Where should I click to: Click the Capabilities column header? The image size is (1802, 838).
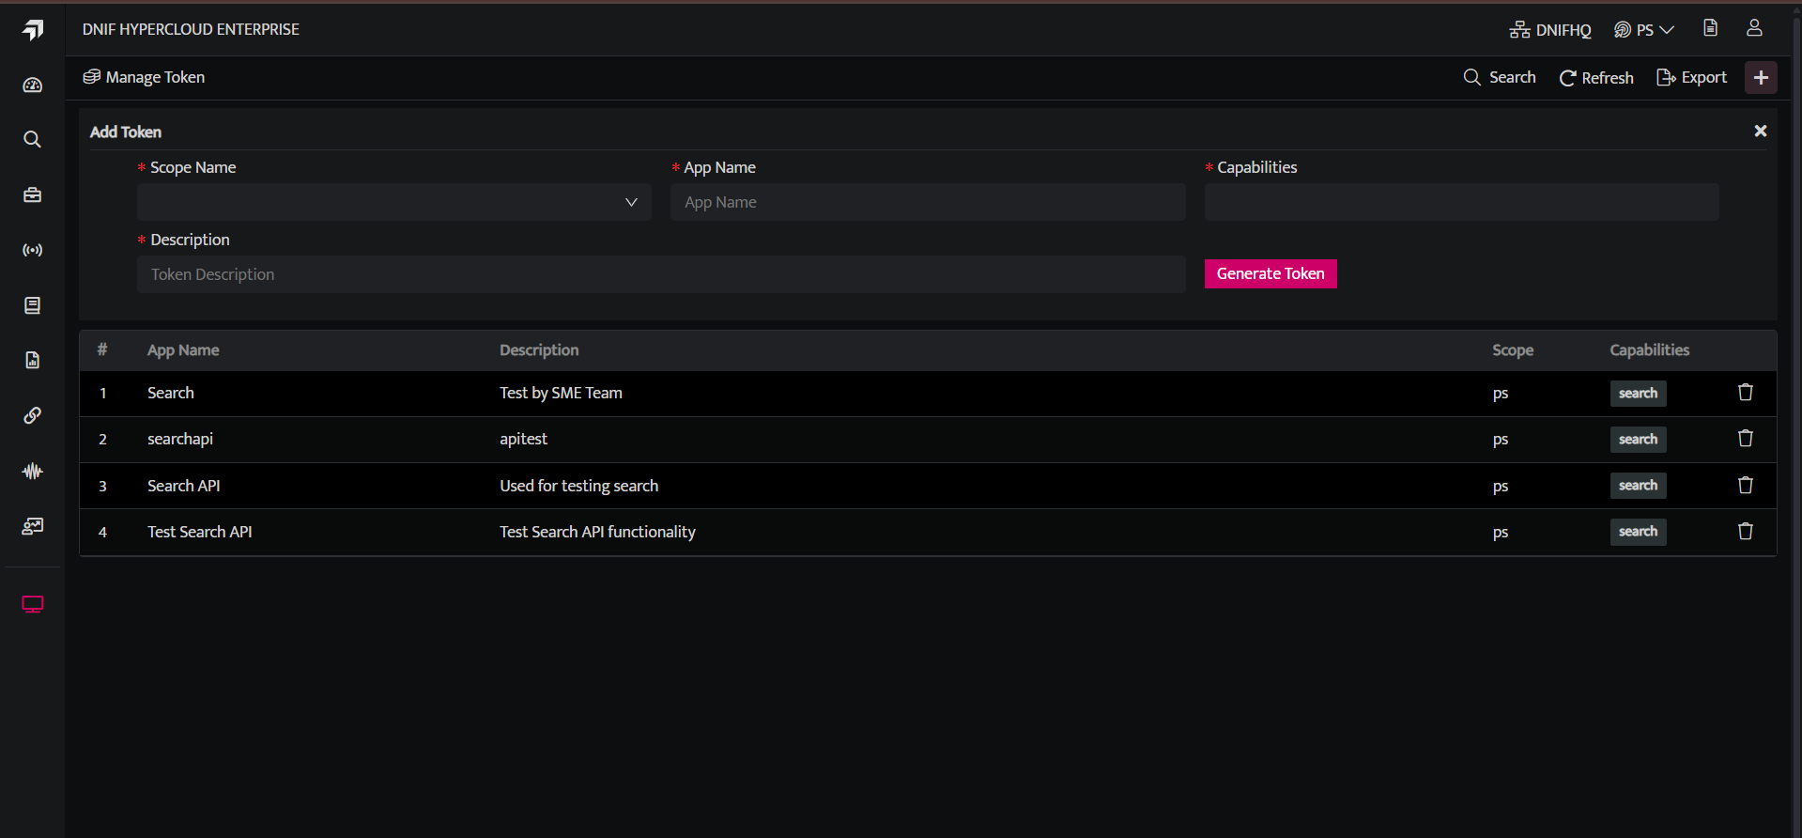point(1650,350)
